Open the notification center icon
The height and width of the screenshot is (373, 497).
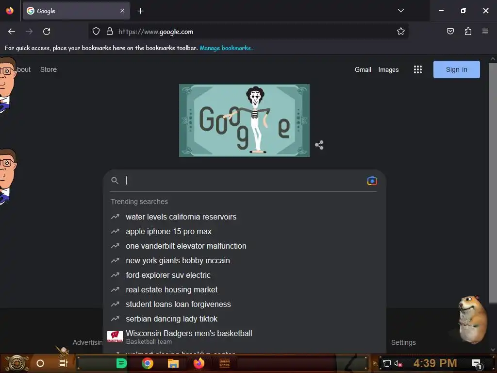(478, 364)
